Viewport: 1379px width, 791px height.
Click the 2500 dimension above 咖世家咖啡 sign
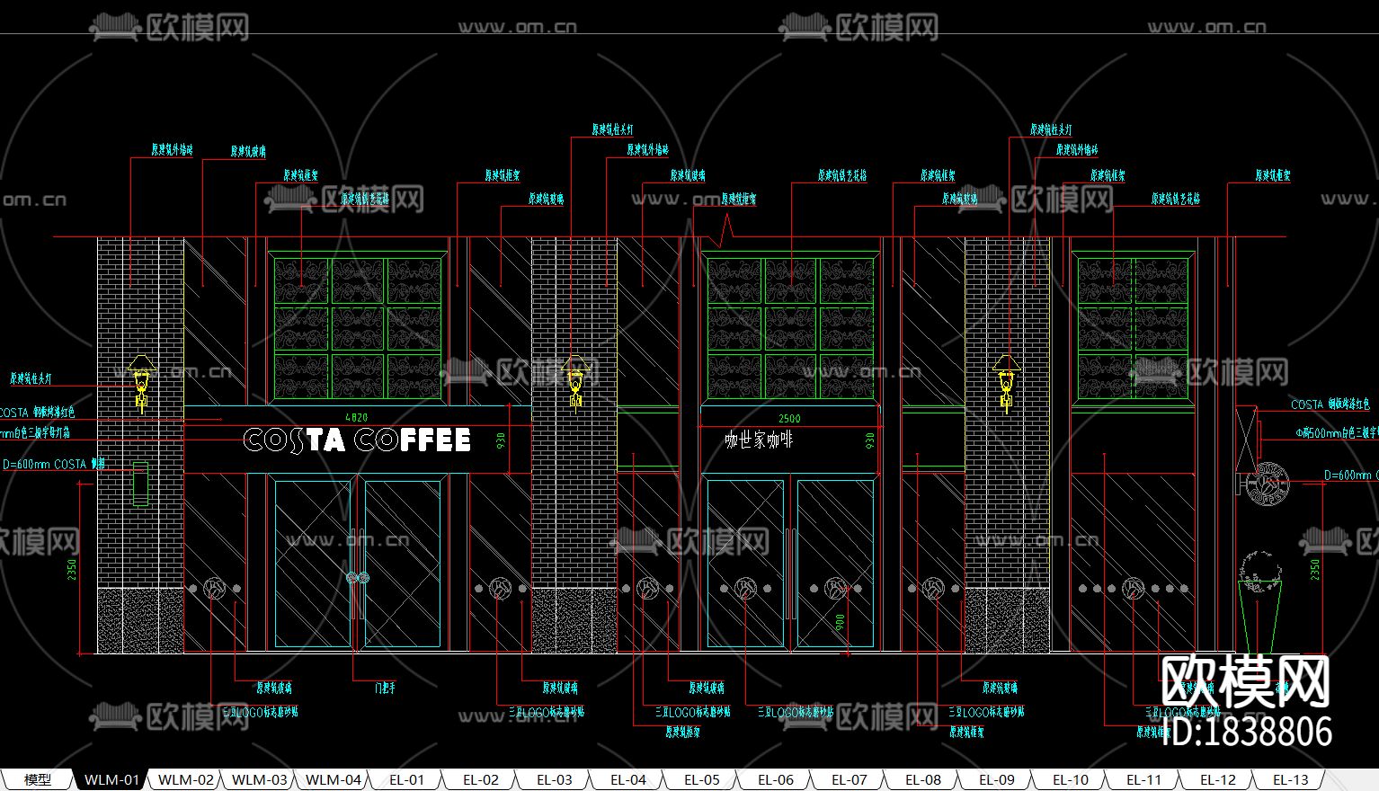tap(789, 418)
